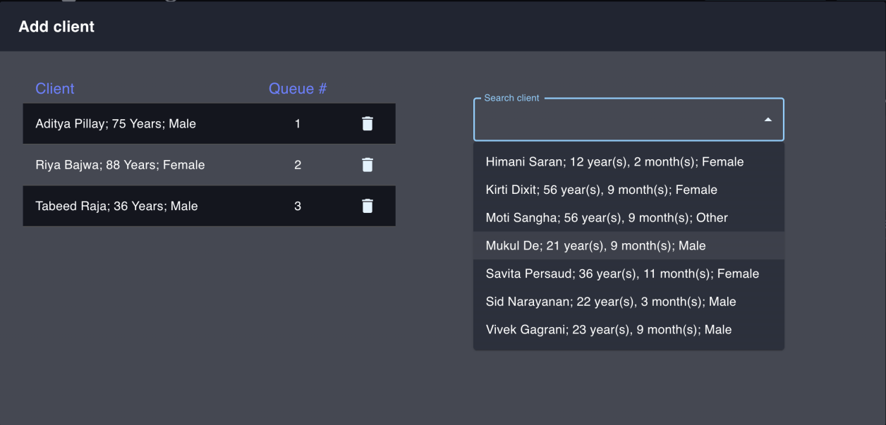The width and height of the screenshot is (886, 425).
Task: Click queue number 1 cell
Action: 298,124
